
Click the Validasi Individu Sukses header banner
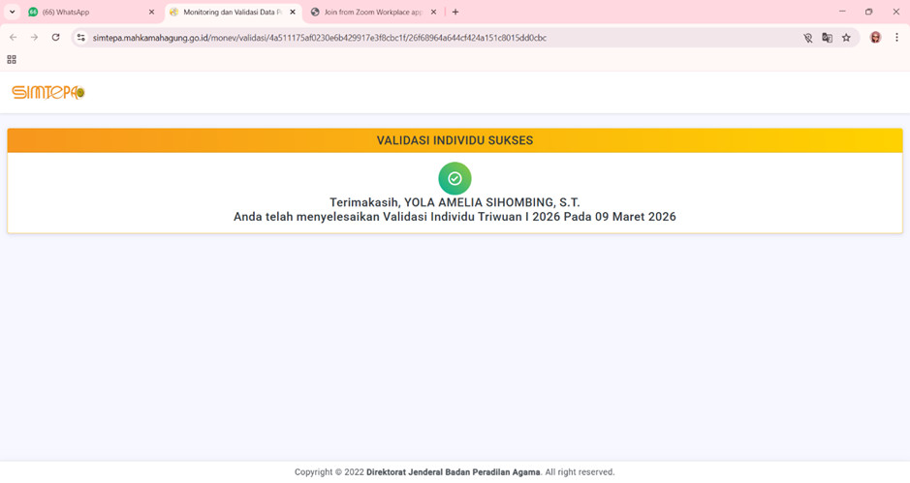pos(455,140)
